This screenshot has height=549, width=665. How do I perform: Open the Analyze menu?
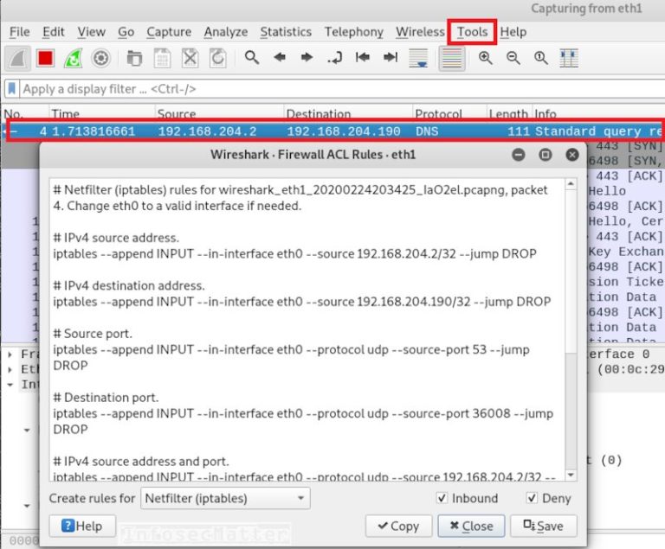[x=226, y=32]
